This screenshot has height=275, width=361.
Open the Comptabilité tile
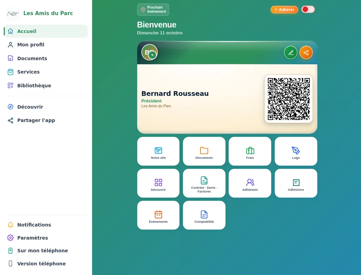(204, 215)
